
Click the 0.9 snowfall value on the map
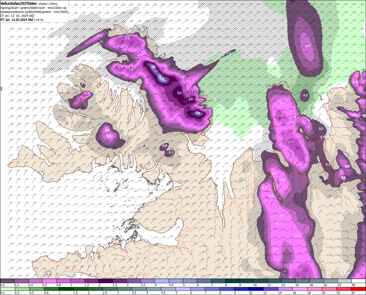coord(355,82)
